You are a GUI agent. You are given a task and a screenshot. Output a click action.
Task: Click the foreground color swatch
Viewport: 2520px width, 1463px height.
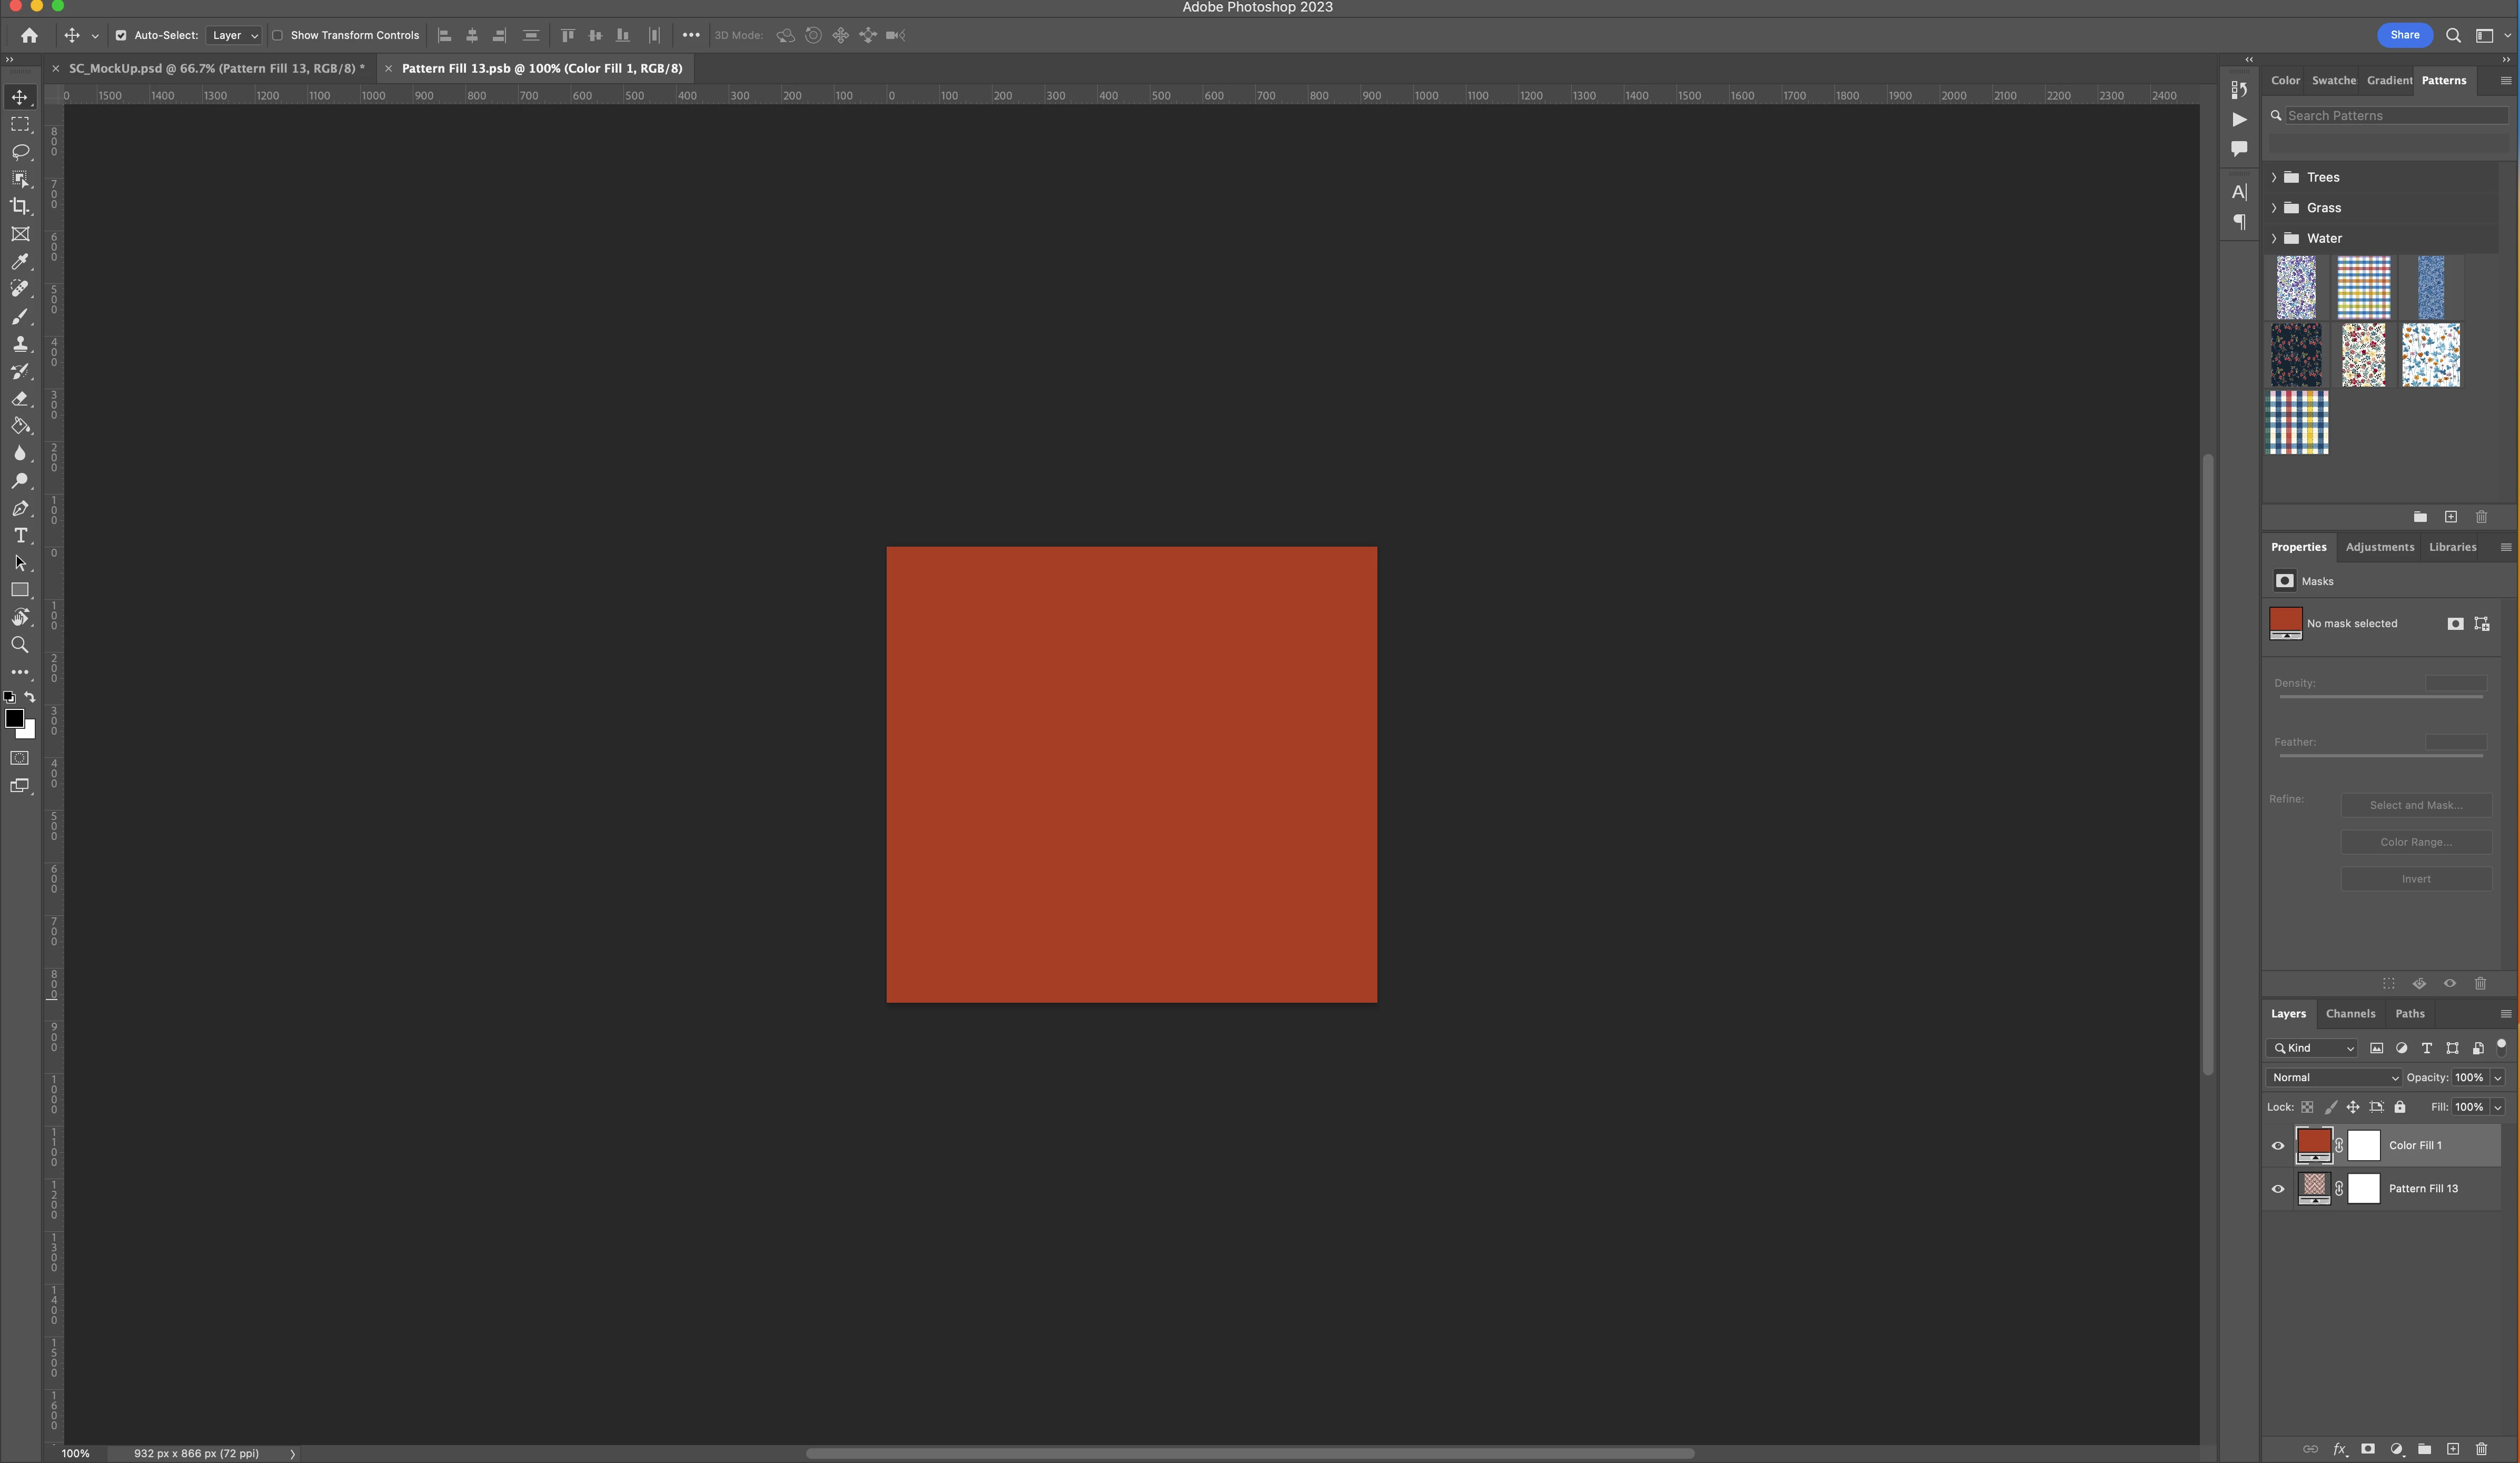coord(14,718)
